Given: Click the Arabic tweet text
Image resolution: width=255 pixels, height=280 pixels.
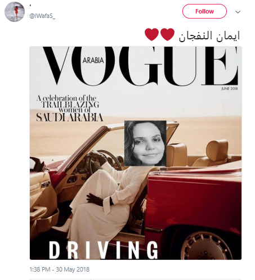Looking at the screenshot, I should pos(209,35).
